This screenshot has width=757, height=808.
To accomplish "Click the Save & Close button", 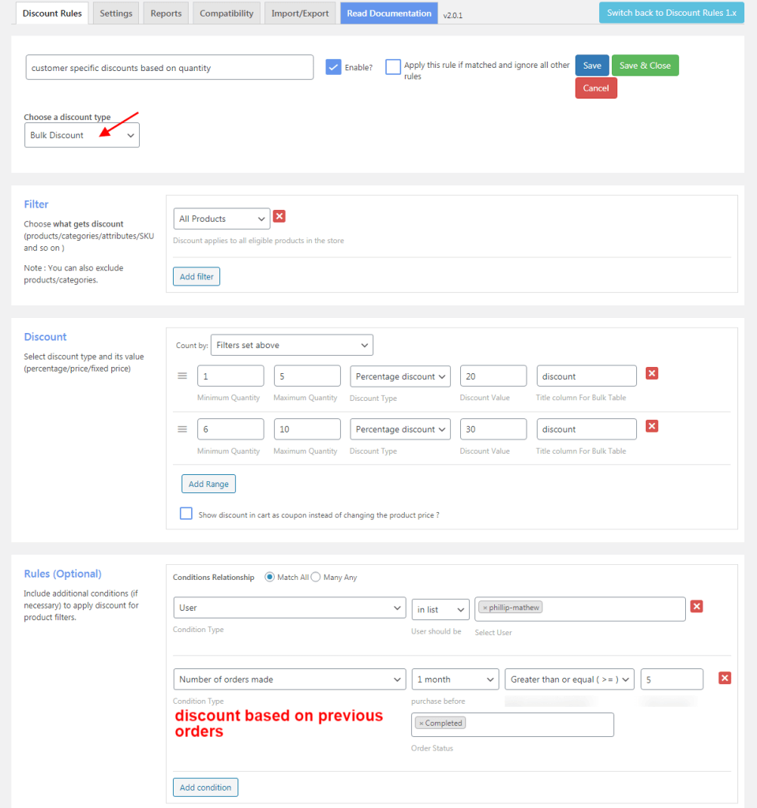I will coord(644,65).
